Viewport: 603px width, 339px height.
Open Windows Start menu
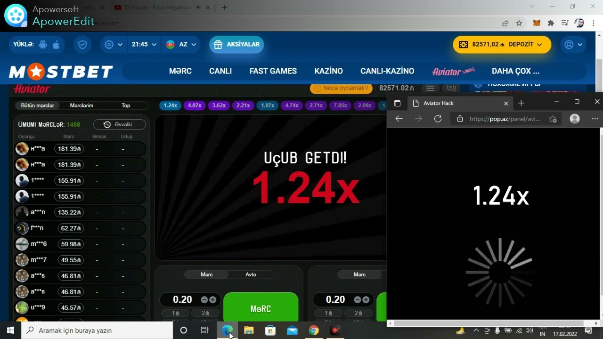10,330
